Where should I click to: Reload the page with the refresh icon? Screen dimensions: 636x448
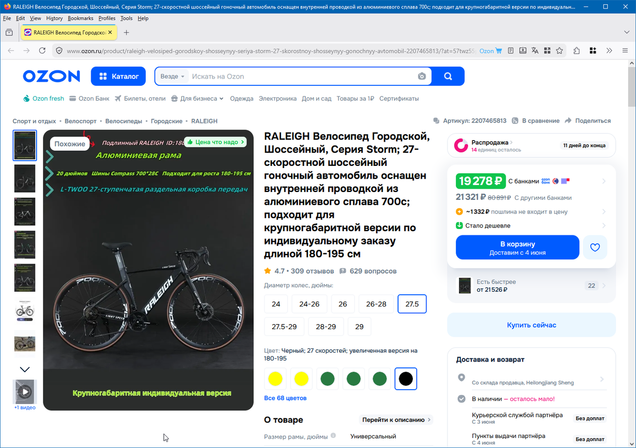pos(42,51)
